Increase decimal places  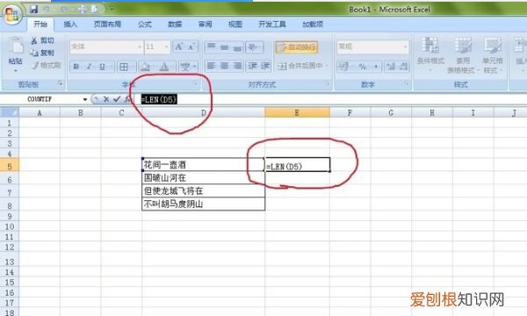click(391, 67)
